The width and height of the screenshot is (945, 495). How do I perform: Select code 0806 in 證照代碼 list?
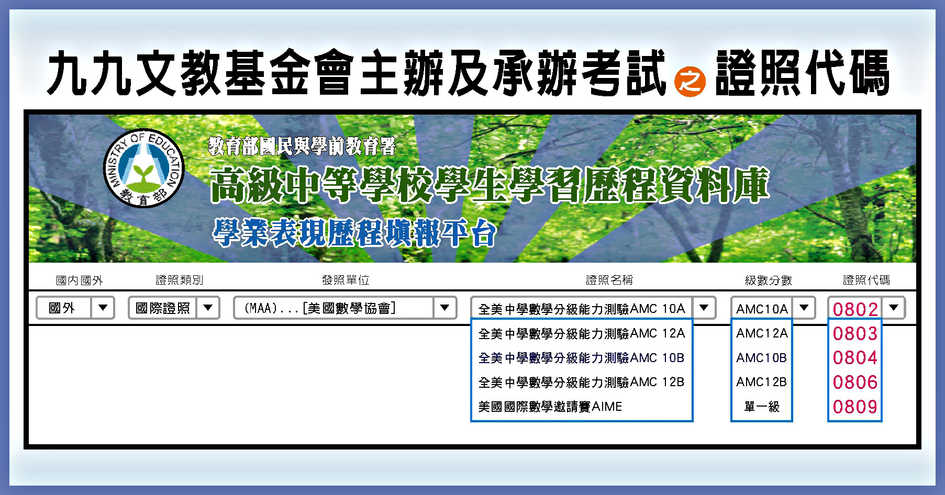pyautogui.click(x=855, y=382)
